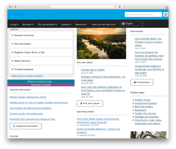Screen dimensions: 176x149
Task: Click the aerial river sunset photo
Action: click(101, 43)
